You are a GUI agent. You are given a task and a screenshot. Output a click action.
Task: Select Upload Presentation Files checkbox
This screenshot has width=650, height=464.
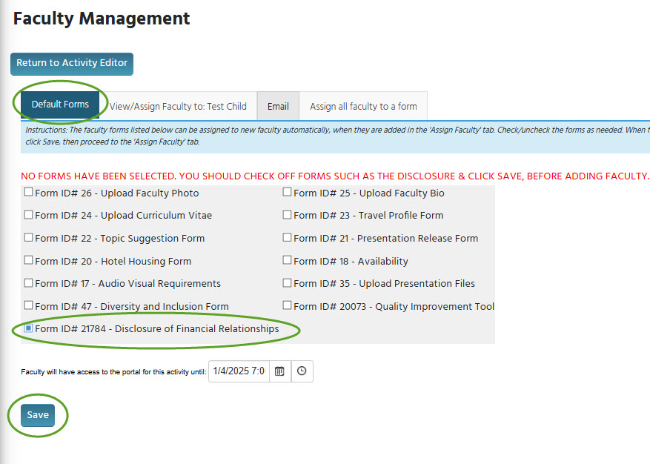tap(287, 283)
